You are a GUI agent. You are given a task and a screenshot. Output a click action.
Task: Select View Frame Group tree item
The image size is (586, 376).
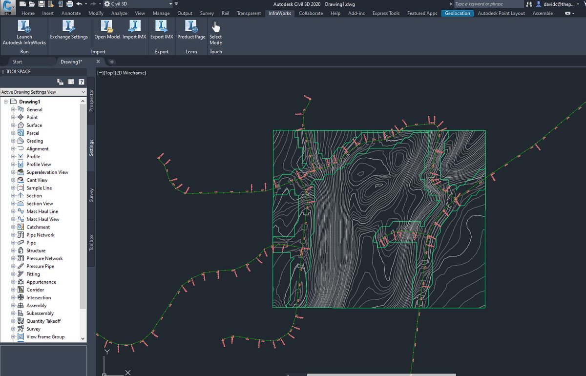[x=45, y=336]
